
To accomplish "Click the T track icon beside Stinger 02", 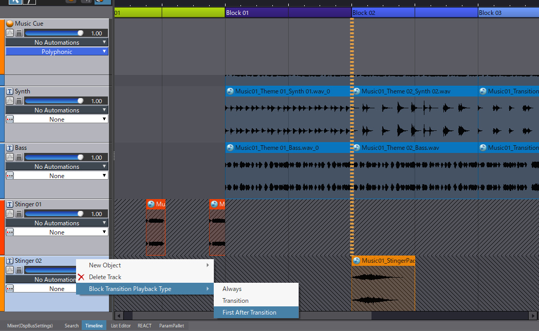I will (10, 261).
